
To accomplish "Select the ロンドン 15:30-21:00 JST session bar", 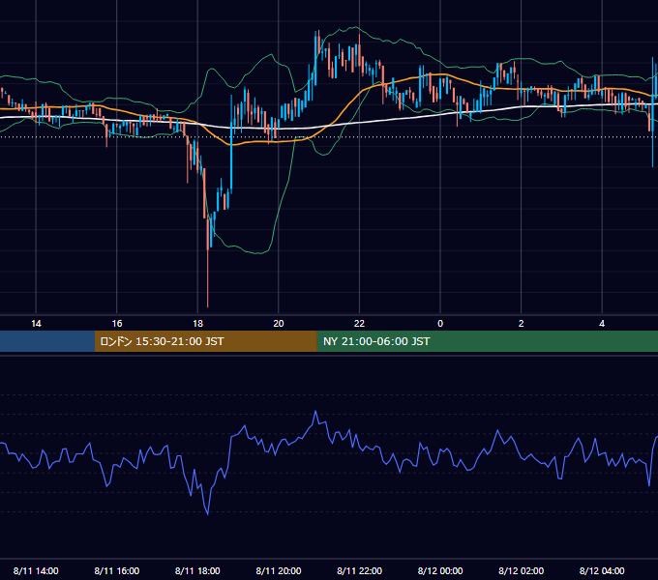I will pos(205,341).
